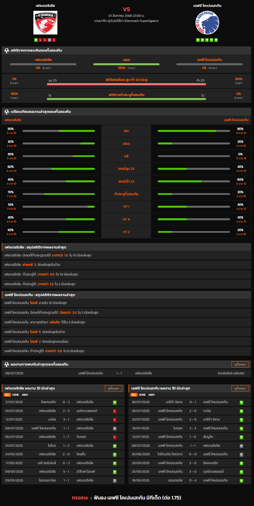This screenshot has width=254, height=506.
Task: Click the 2 - 3 score on 19/07/2025 Viborg match
Action: tap(193, 429)
